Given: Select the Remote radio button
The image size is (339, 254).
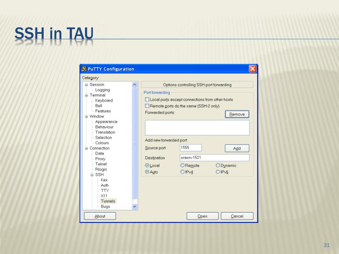Looking at the screenshot, I should click(x=182, y=165).
